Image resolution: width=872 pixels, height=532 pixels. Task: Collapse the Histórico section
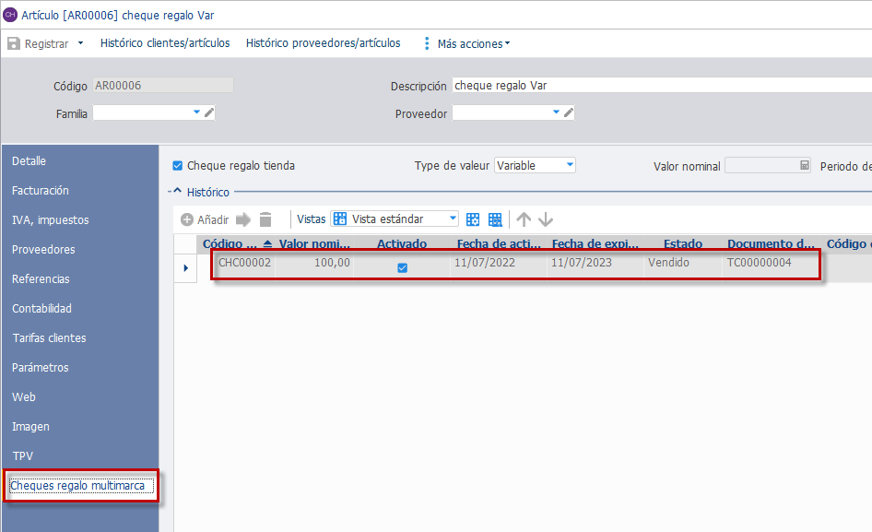click(177, 192)
